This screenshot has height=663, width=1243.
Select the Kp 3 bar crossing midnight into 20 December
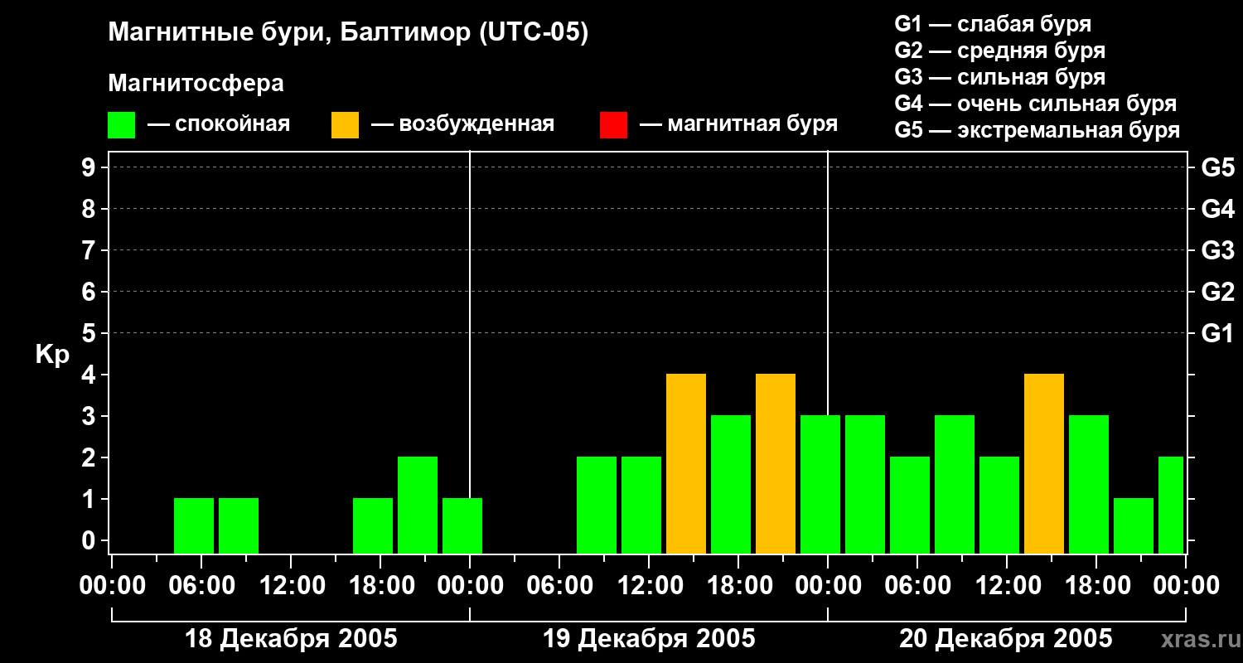(820, 484)
